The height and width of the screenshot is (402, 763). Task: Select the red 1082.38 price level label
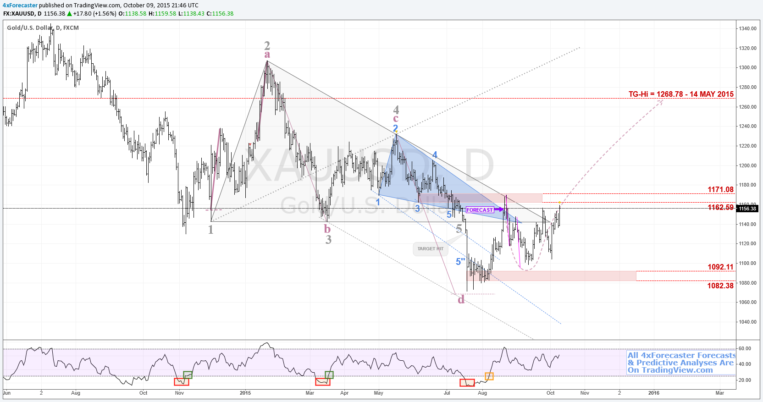tap(720, 286)
